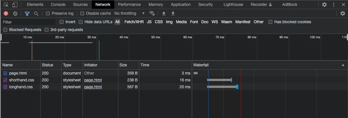Click the Export HAR download icon
348x118 pixels.
point(173,13)
